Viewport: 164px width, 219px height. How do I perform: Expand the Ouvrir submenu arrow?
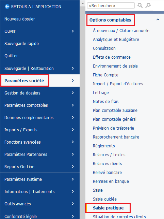click(73, 31)
